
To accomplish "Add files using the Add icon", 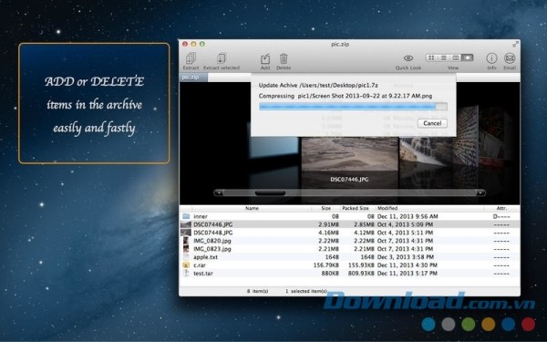I will click(265, 58).
